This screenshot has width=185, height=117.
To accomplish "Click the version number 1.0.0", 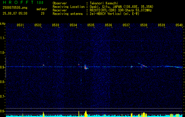I will (x=40, y=3).
